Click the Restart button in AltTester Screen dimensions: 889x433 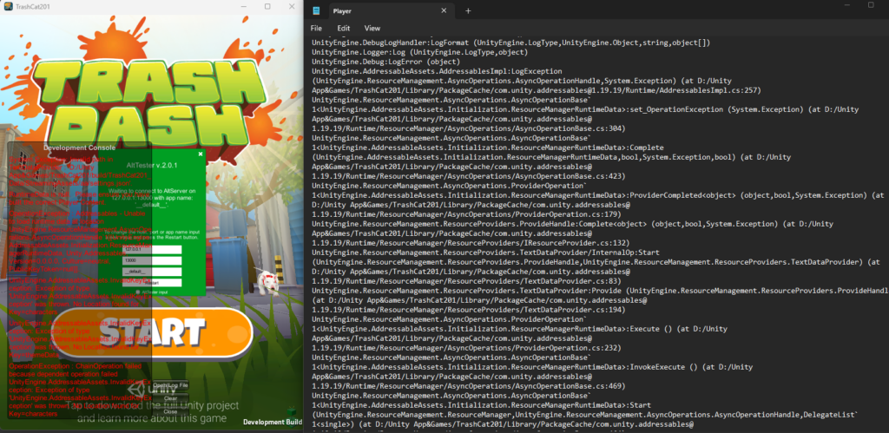point(152,282)
